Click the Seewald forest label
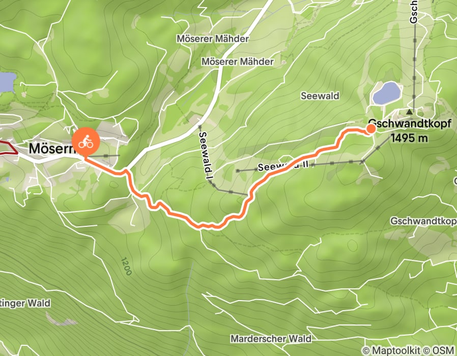 pos(320,96)
